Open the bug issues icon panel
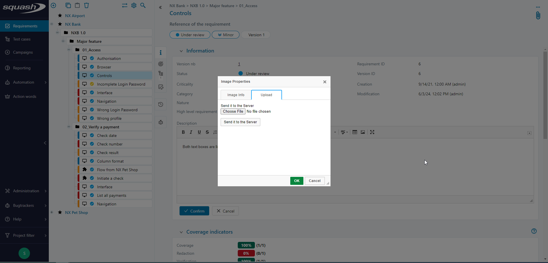 [x=161, y=122]
